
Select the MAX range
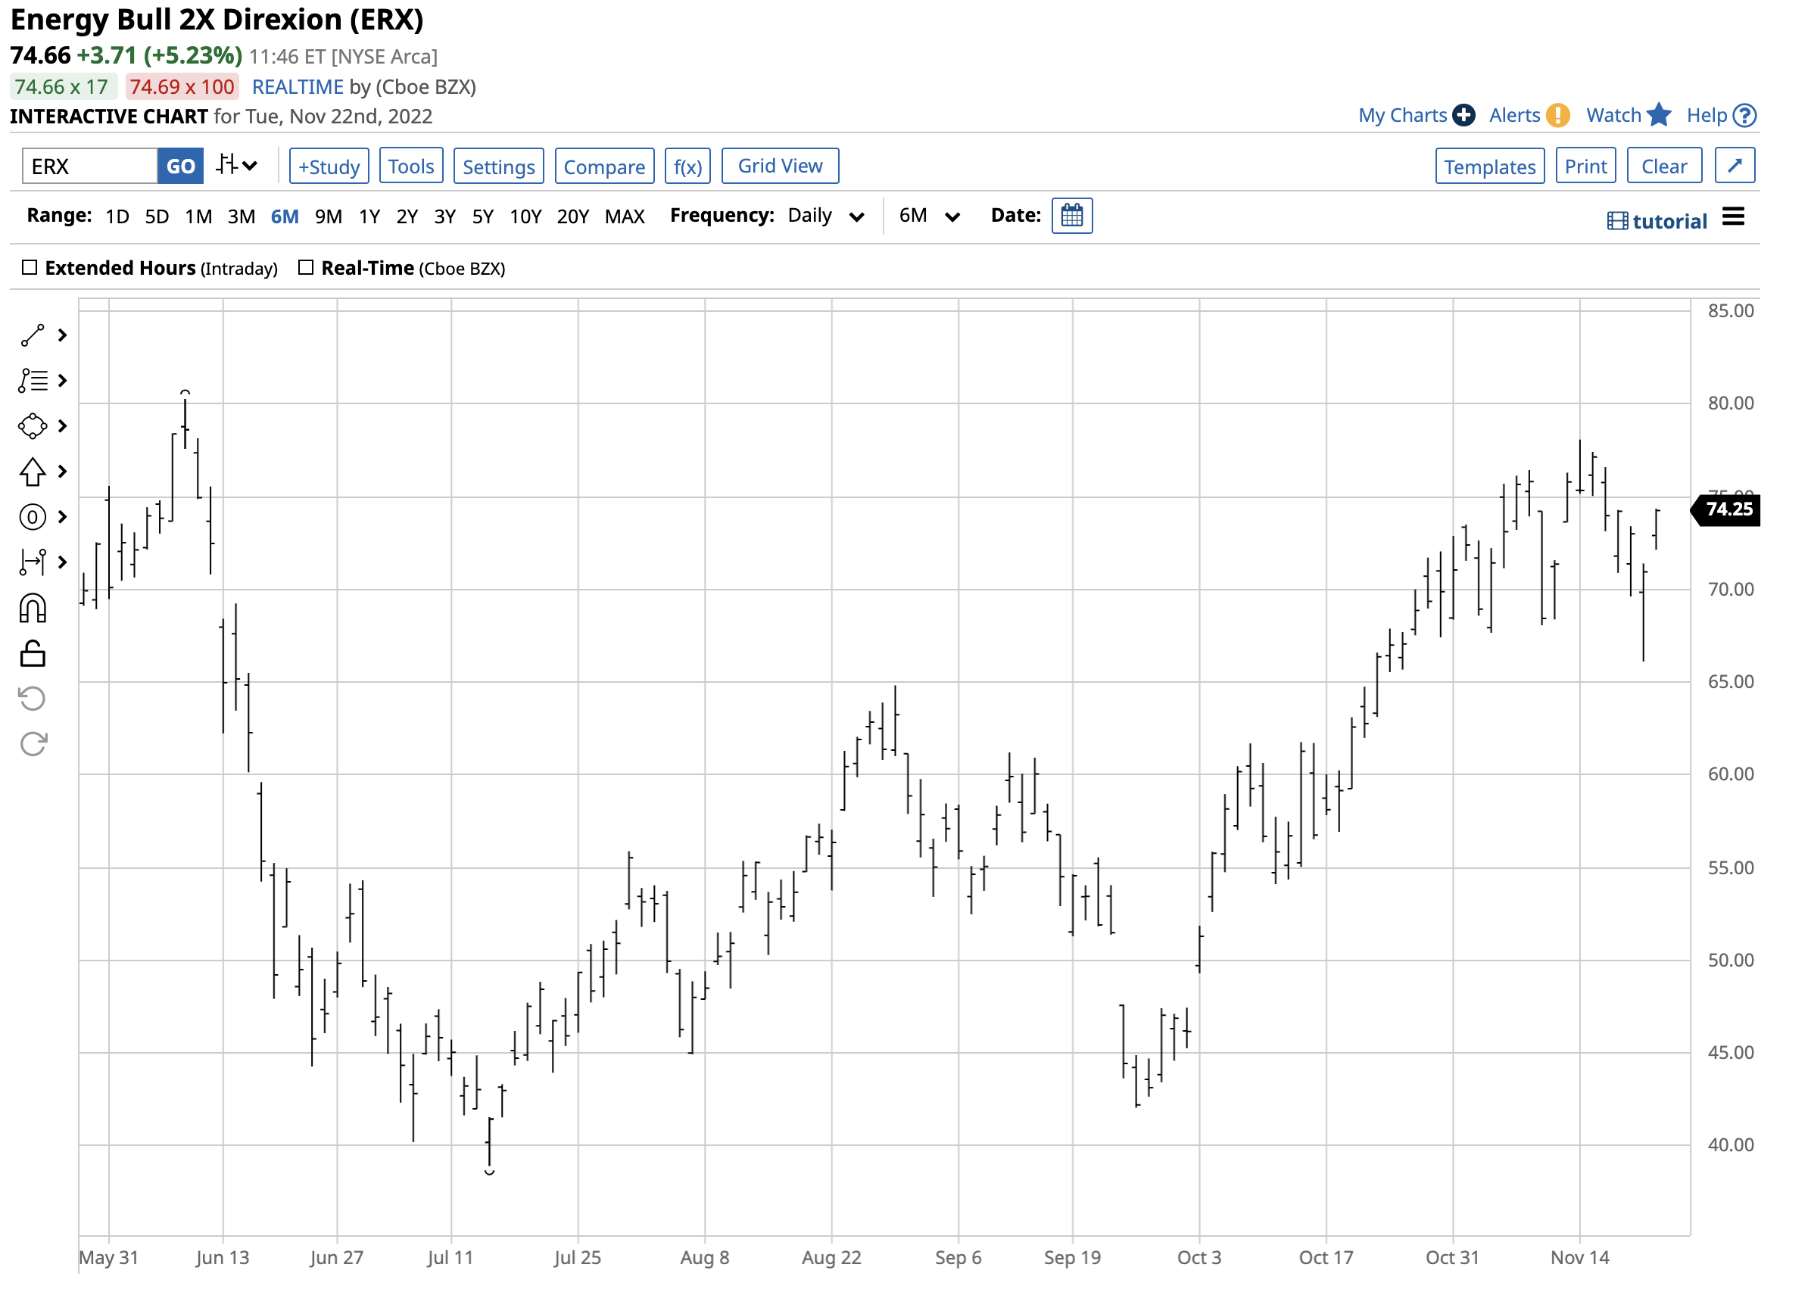tap(625, 216)
